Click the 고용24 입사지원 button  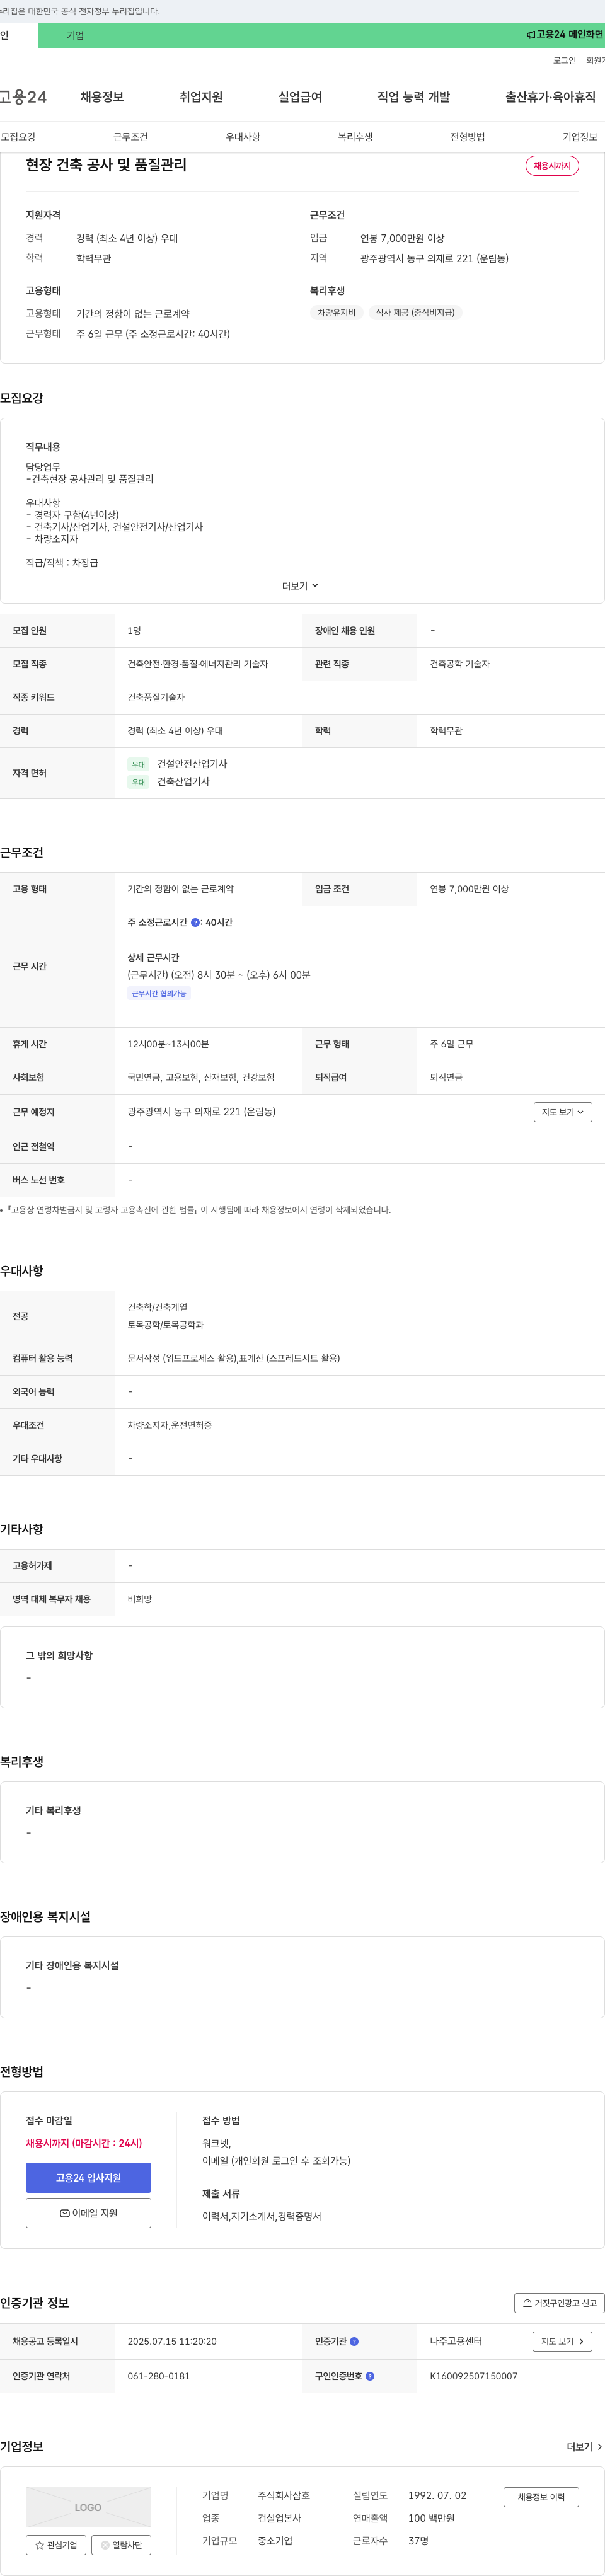[x=88, y=2178]
